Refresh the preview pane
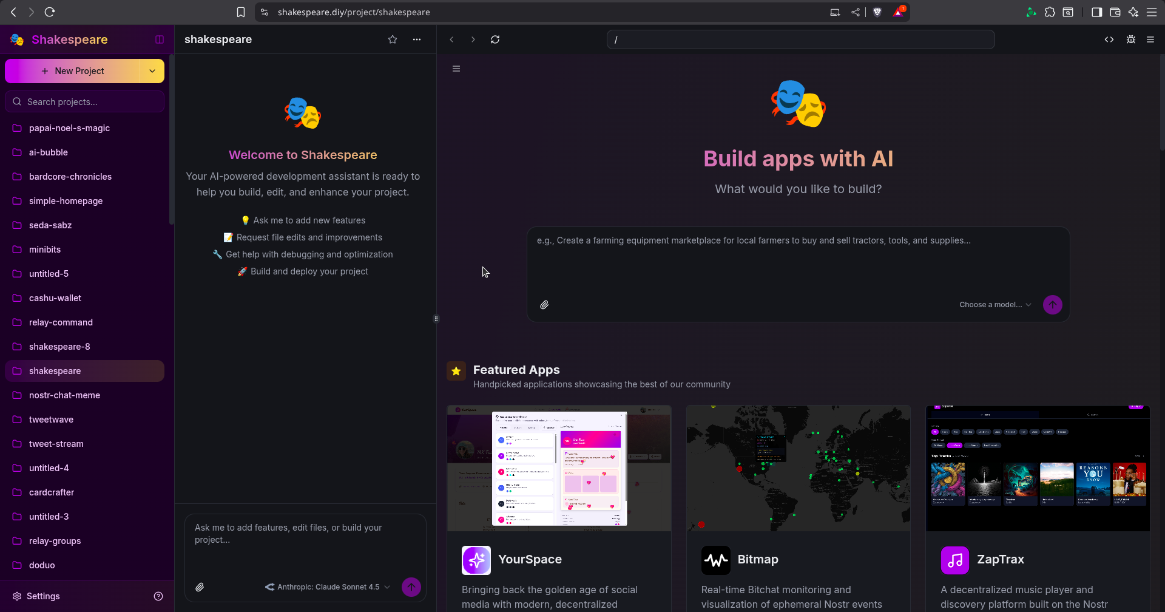This screenshot has width=1165, height=612. tap(495, 39)
